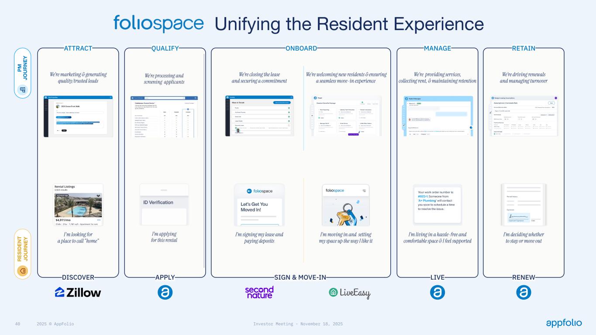
Task: Click the AppFolio icon beneath the LIVE label
Action: [437, 292]
